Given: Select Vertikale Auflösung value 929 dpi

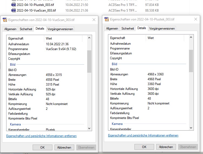Looking at the screenshot, I should pos(50,94).
